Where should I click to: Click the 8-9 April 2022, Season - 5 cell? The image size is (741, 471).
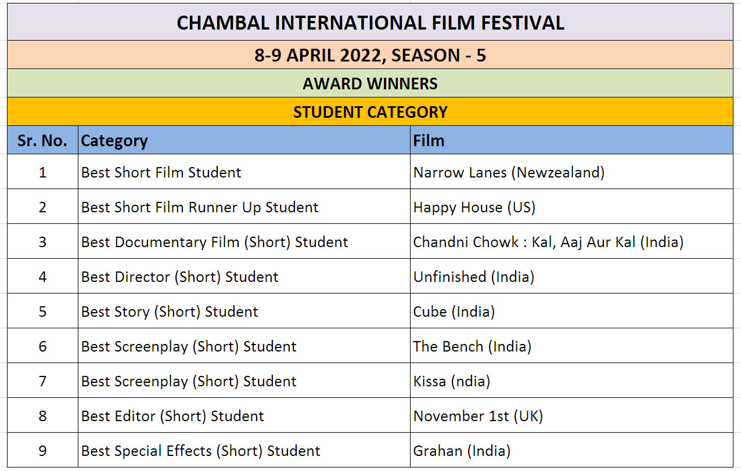pyautogui.click(x=370, y=55)
